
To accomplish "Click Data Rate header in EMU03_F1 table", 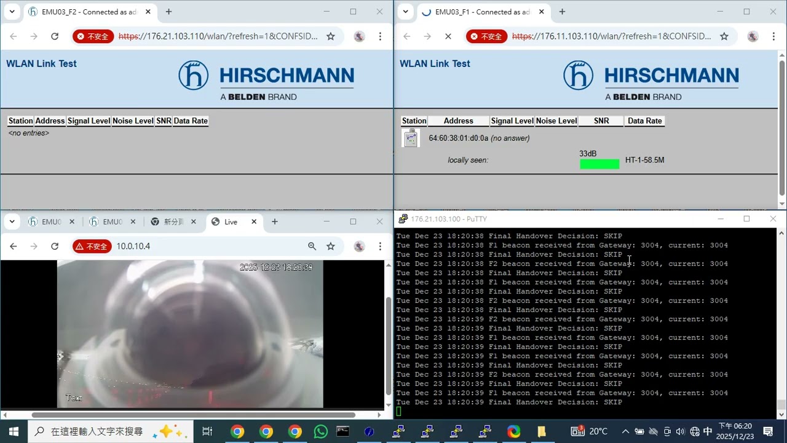I will point(644,121).
